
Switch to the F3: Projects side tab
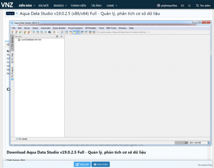click(12, 73)
